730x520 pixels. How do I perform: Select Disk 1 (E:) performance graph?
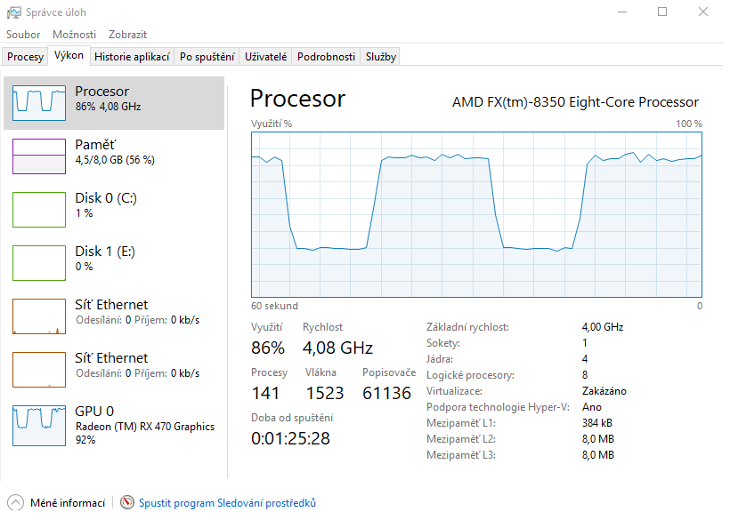coord(39,263)
